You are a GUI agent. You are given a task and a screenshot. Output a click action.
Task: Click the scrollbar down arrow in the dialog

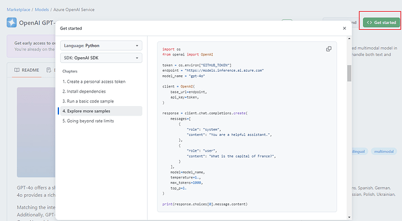pyautogui.click(x=349, y=217)
